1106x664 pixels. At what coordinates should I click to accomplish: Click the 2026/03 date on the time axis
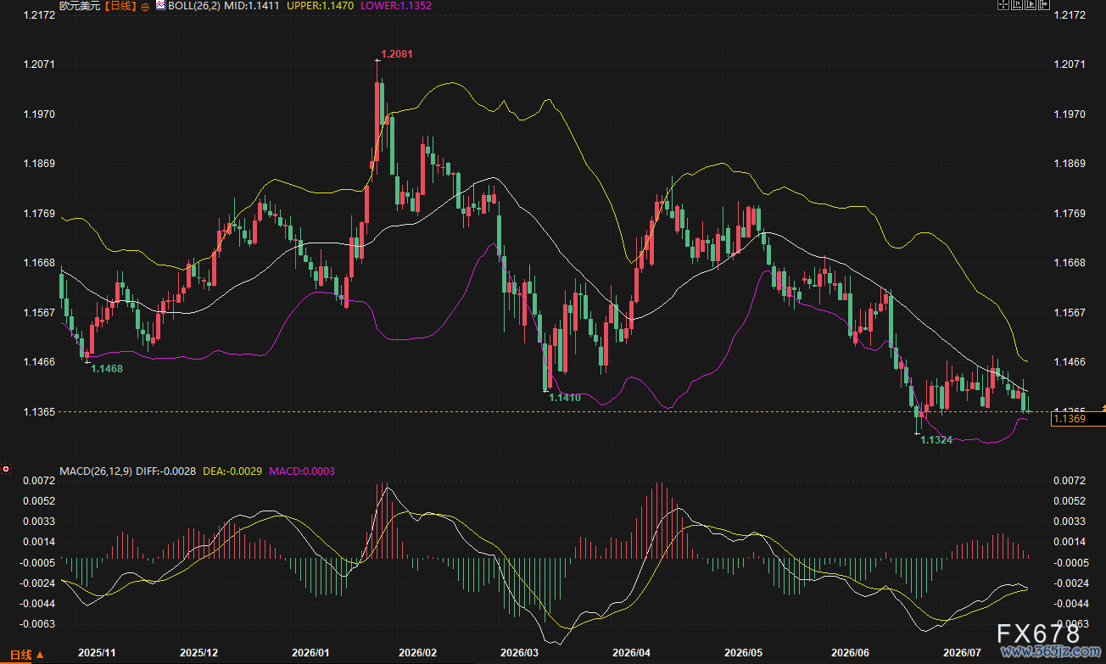518,653
